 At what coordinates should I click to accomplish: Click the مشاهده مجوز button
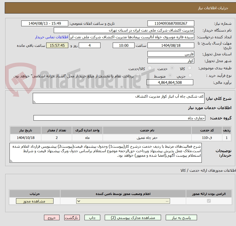pyautogui.click(x=34, y=201)
